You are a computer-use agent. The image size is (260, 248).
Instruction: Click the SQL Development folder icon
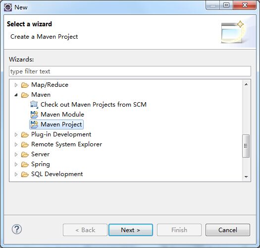point(25,175)
